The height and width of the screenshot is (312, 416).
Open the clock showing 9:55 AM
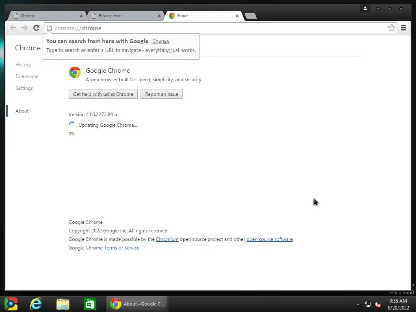coord(398,304)
